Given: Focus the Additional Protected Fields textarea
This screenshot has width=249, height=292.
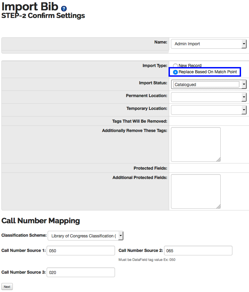Looking at the screenshot, I should [x=195, y=191].
